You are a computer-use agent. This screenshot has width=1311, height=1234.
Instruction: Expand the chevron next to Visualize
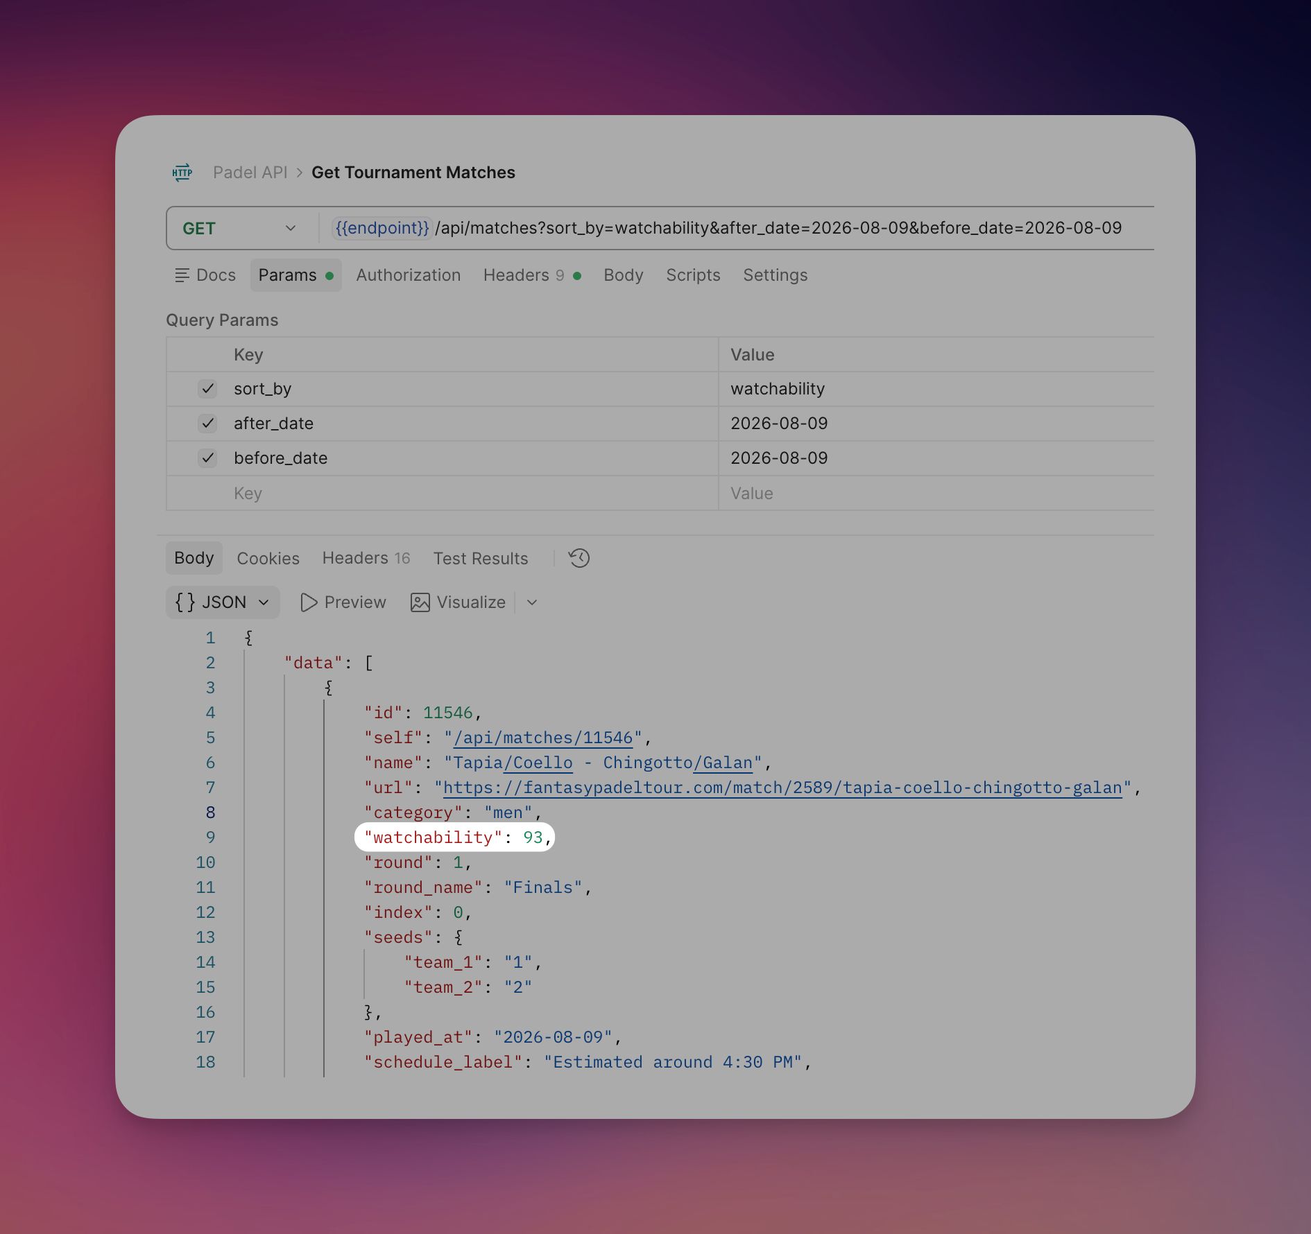(532, 602)
